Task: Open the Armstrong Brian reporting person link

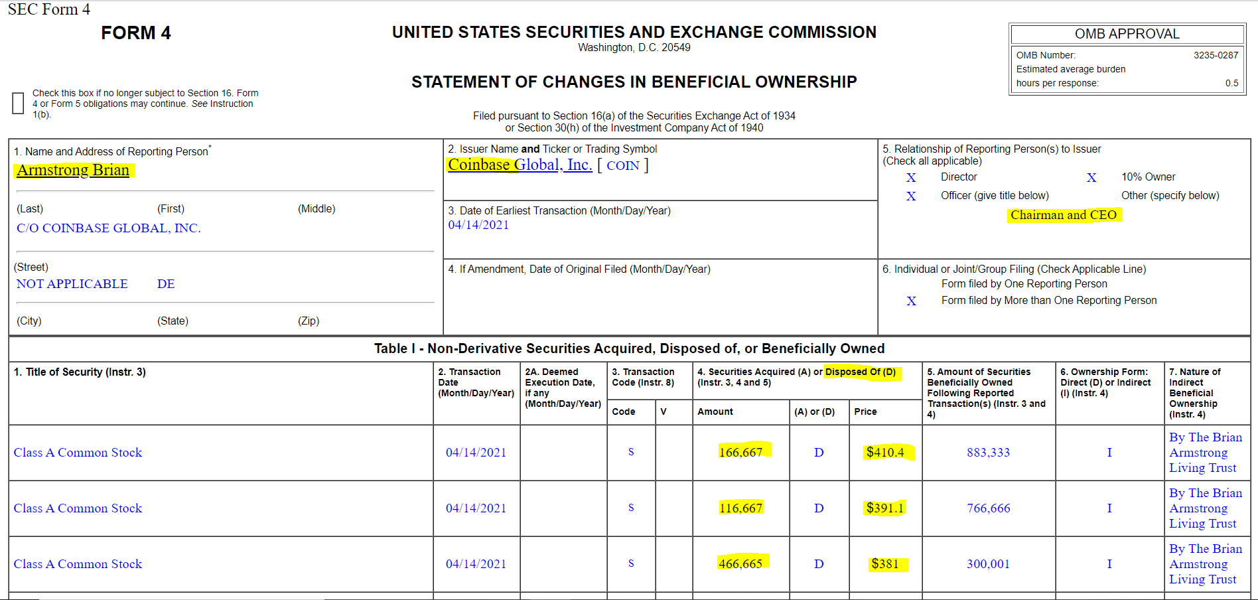Action: pyautogui.click(x=73, y=171)
